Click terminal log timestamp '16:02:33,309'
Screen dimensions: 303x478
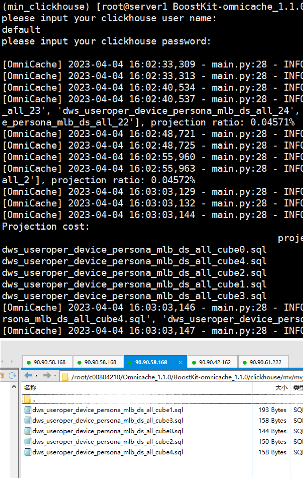click(x=162, y=64)
